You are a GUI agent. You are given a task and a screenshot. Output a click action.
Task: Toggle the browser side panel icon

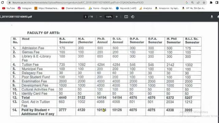pos(217,2)
